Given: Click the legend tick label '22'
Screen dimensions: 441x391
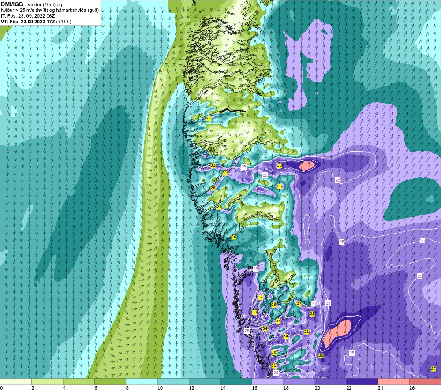Looking at the screenshot, I should (349, 388).
